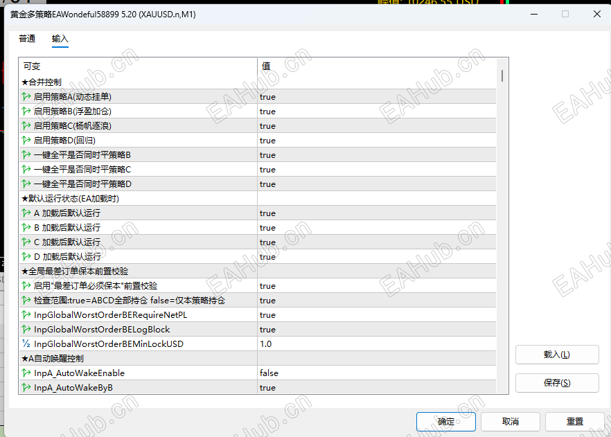Click the icon beside InpGlobalWorstOrderBERequireNetPL
The height and width of the screenshot is (437, 611).
[x=26, y=314]
